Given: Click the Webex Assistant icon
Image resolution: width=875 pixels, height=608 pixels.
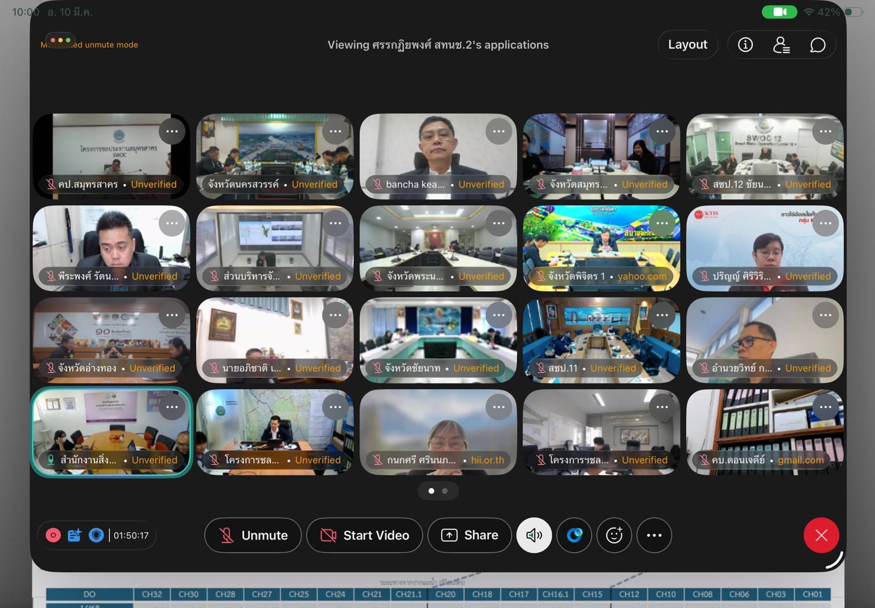Looking at the screenshot, I should pyautogui.click(x=574, y=535).
